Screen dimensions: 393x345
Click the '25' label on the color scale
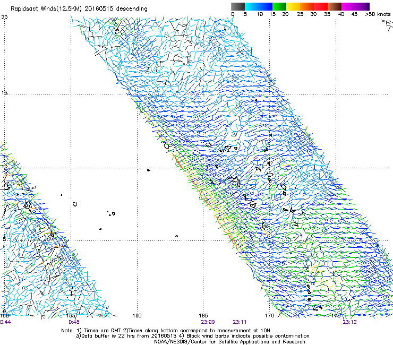click(x=300, y=14)
